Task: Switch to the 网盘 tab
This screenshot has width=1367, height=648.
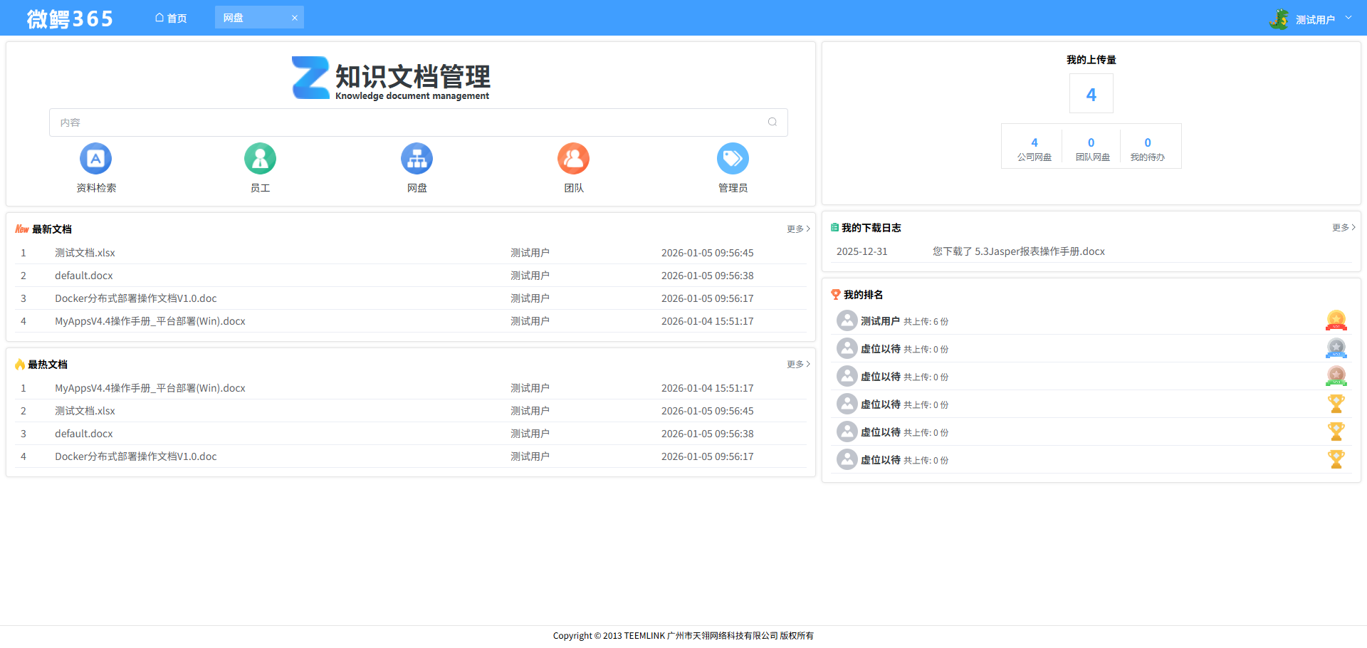Action: pyautogui.click(x=259, y=18)
